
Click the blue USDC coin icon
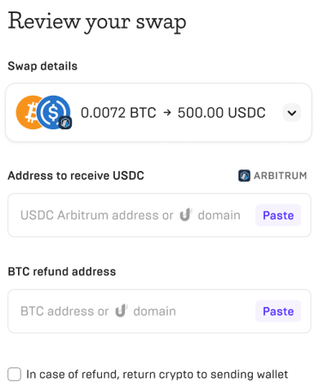[53, 112]
